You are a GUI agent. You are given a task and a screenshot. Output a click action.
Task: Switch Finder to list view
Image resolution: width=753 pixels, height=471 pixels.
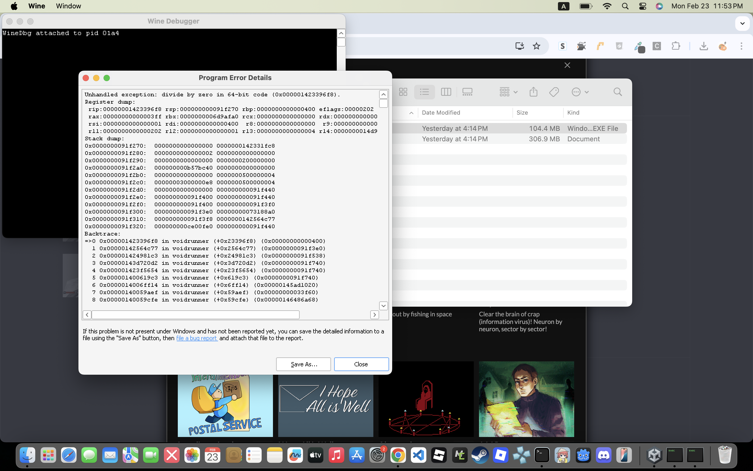[424, 92]
